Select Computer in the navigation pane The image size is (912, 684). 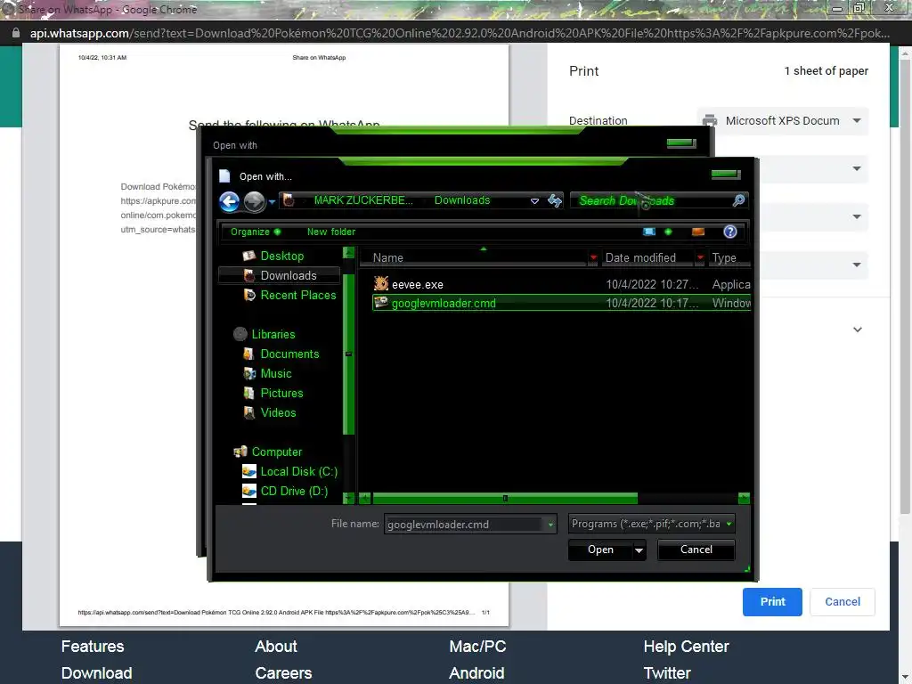(276, 452)
